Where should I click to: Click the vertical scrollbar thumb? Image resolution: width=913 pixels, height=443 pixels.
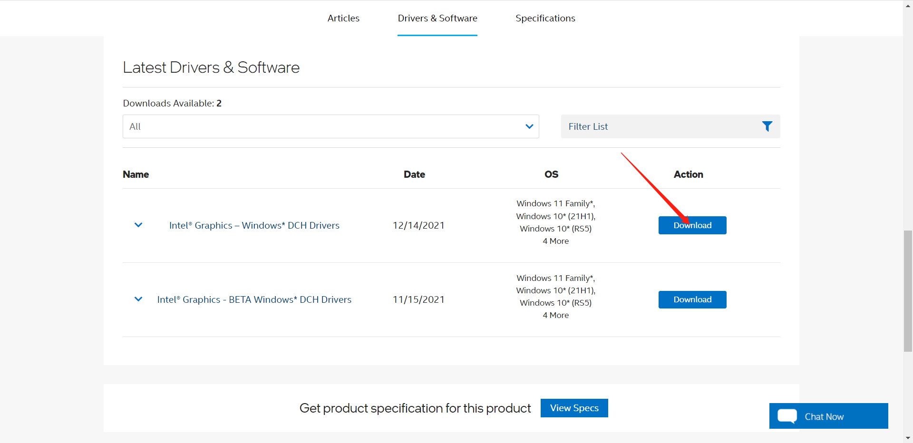[x=908, y=291]
